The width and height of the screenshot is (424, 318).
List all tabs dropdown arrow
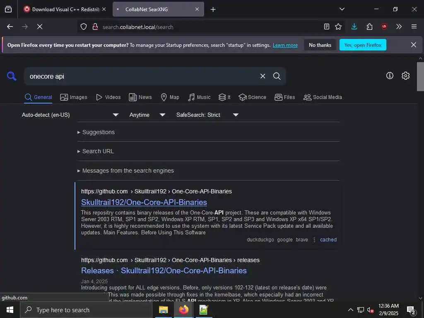click(342, 9)
